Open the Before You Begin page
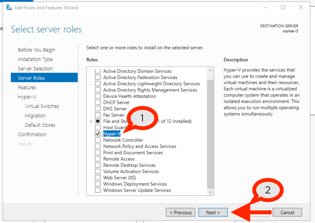 pos(36,50)
